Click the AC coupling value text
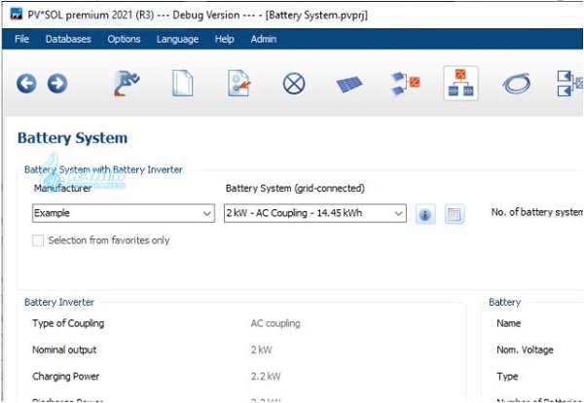584x403 pixels. click(x=275, y=323)
